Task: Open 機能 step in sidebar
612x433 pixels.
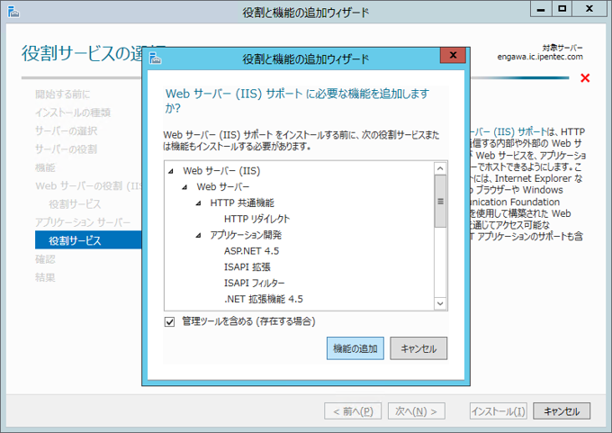Action: (45, 167)
